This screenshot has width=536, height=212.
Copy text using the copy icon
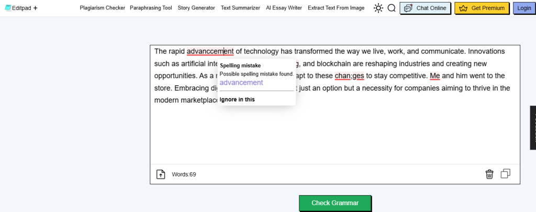coord(505,174)
